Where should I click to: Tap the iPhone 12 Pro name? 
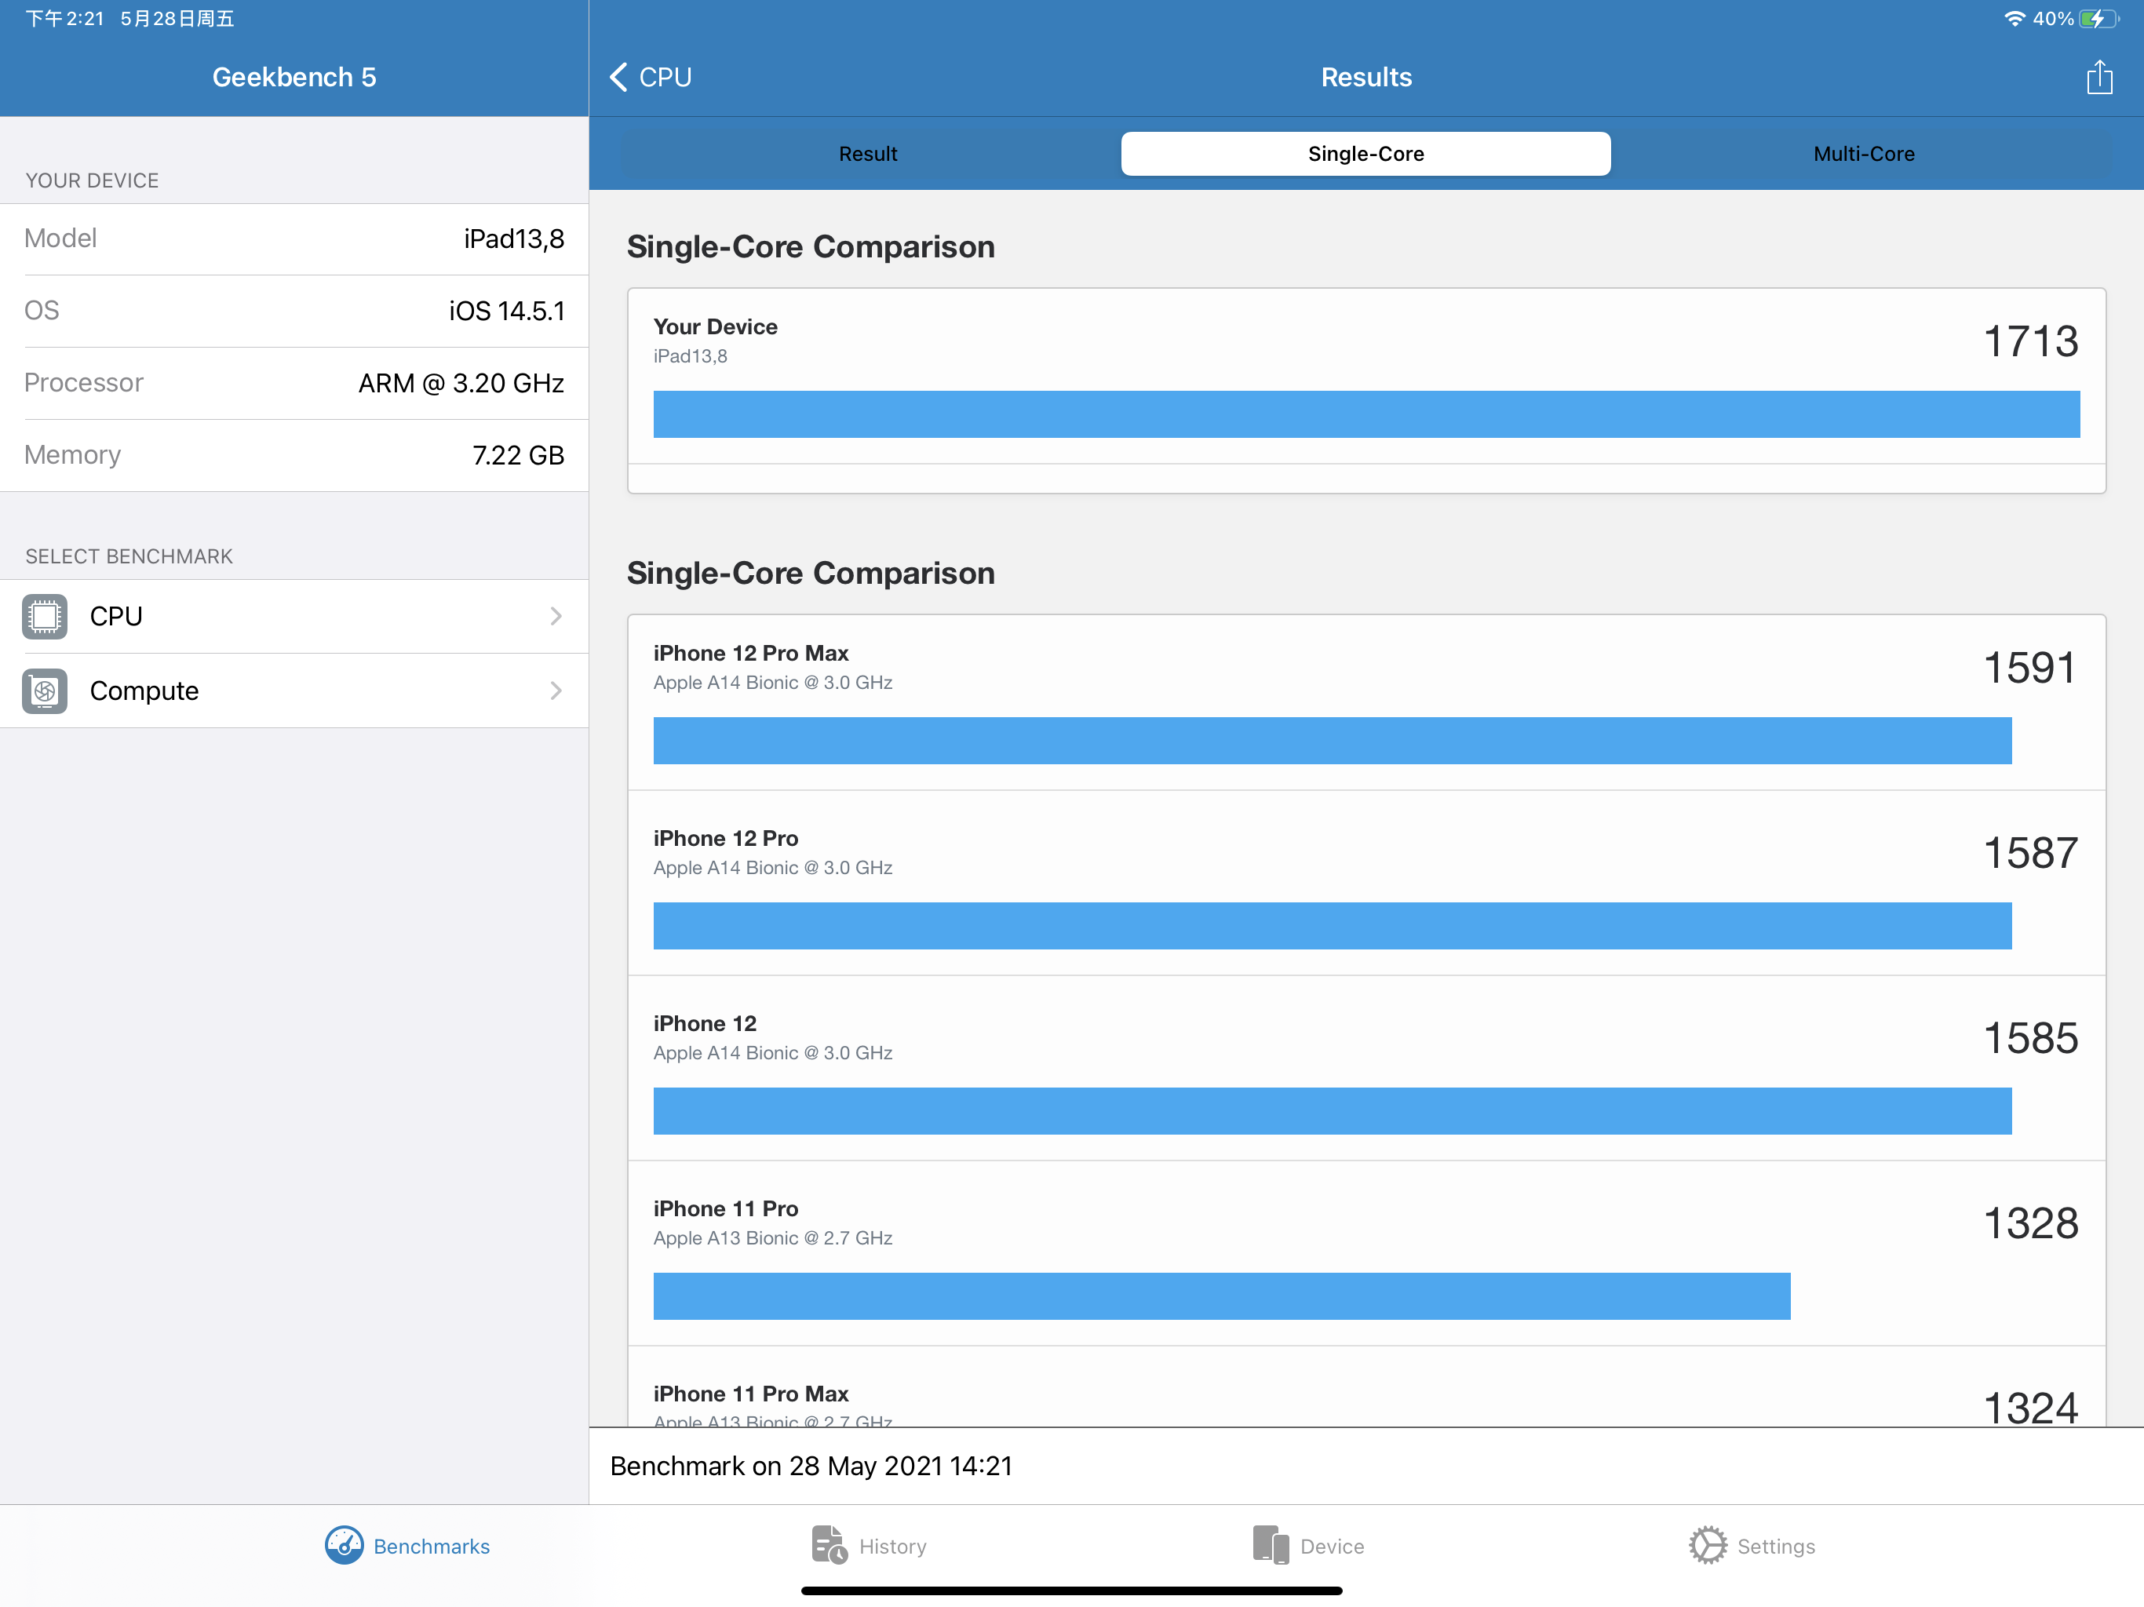click(726, 838)
